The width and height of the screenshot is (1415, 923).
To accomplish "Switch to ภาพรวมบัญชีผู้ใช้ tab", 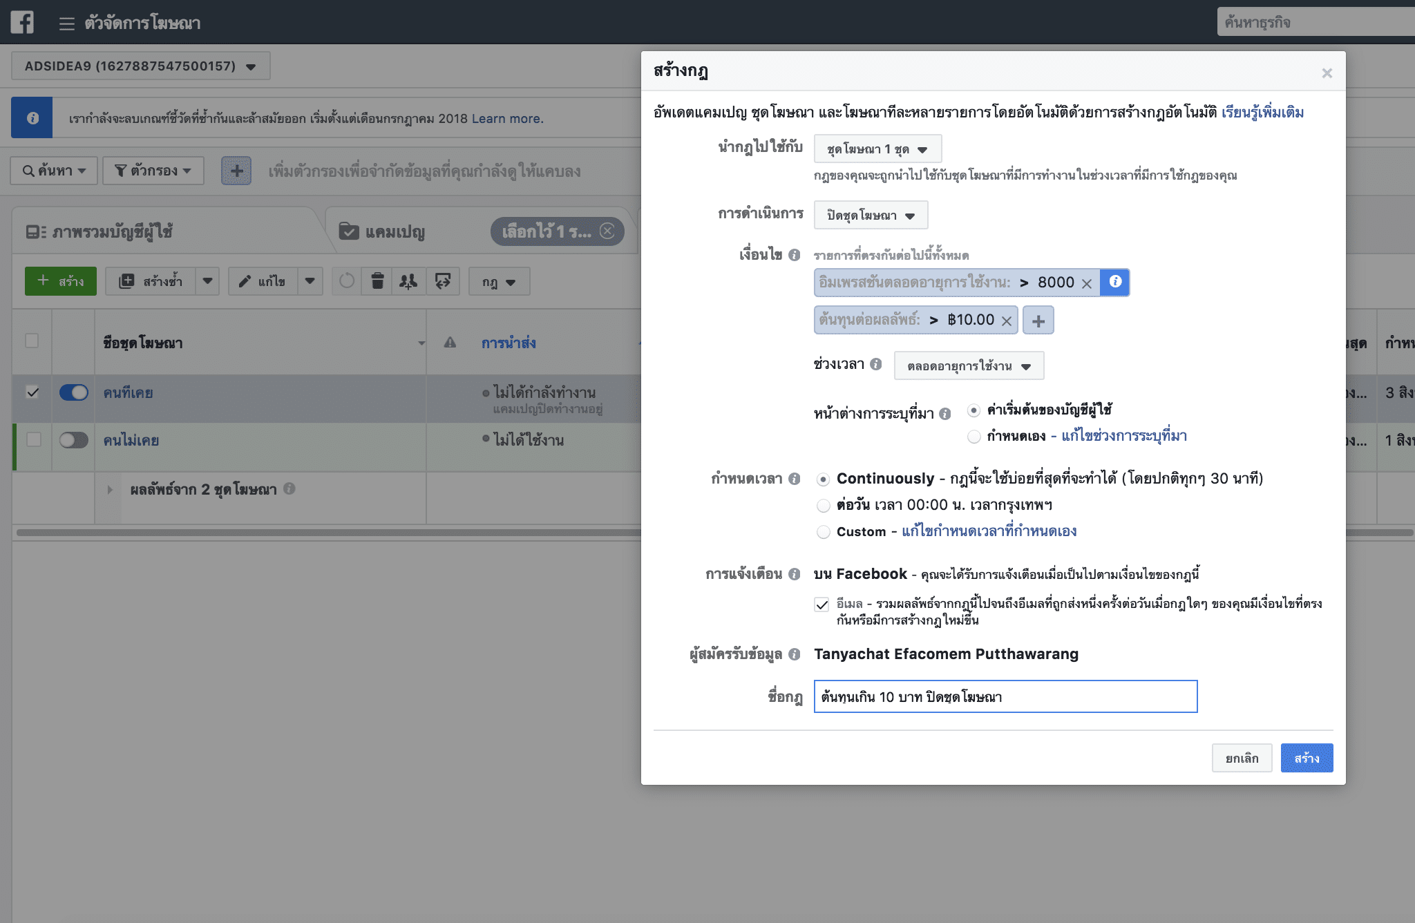I will click(x=111, y=231).
